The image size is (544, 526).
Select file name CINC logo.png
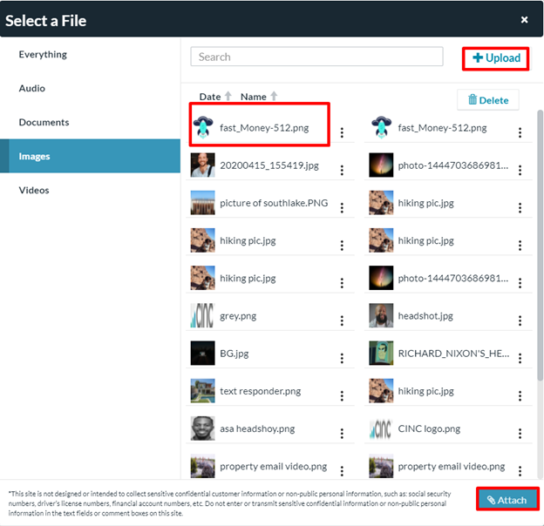[429, 429]
